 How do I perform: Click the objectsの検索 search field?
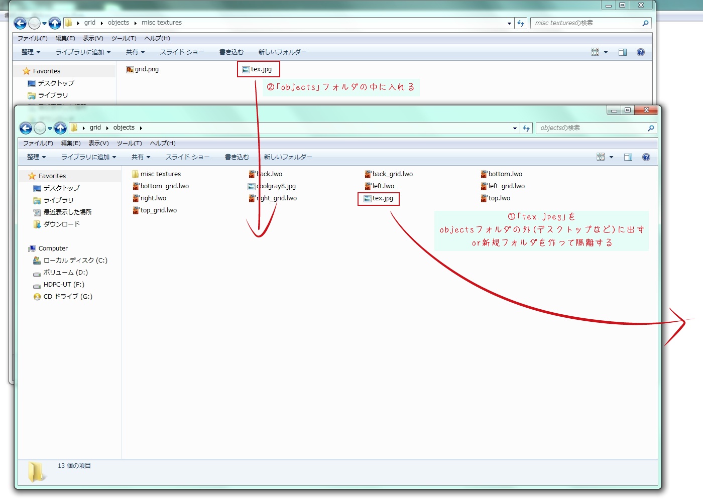coord(596,128)
